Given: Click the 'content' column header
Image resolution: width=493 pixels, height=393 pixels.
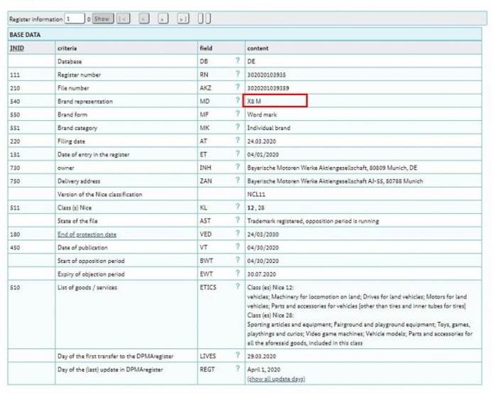Looking at the screenshot, I should click(x=258, y=48).
